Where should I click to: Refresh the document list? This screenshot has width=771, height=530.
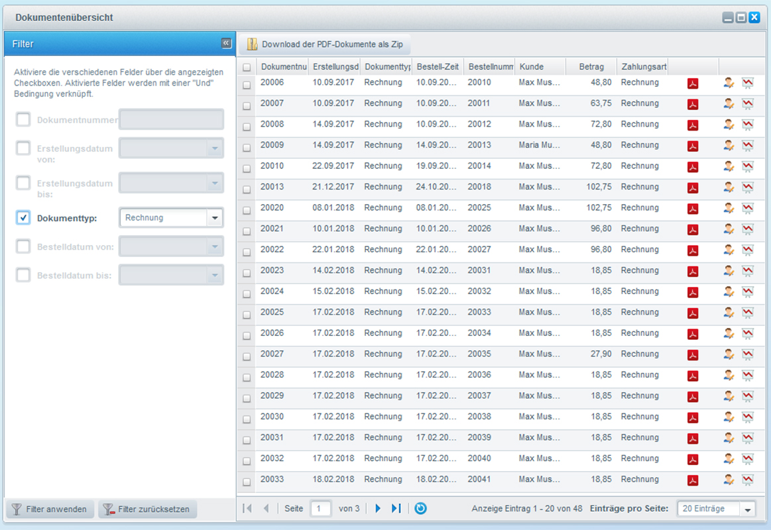point(420,508)
